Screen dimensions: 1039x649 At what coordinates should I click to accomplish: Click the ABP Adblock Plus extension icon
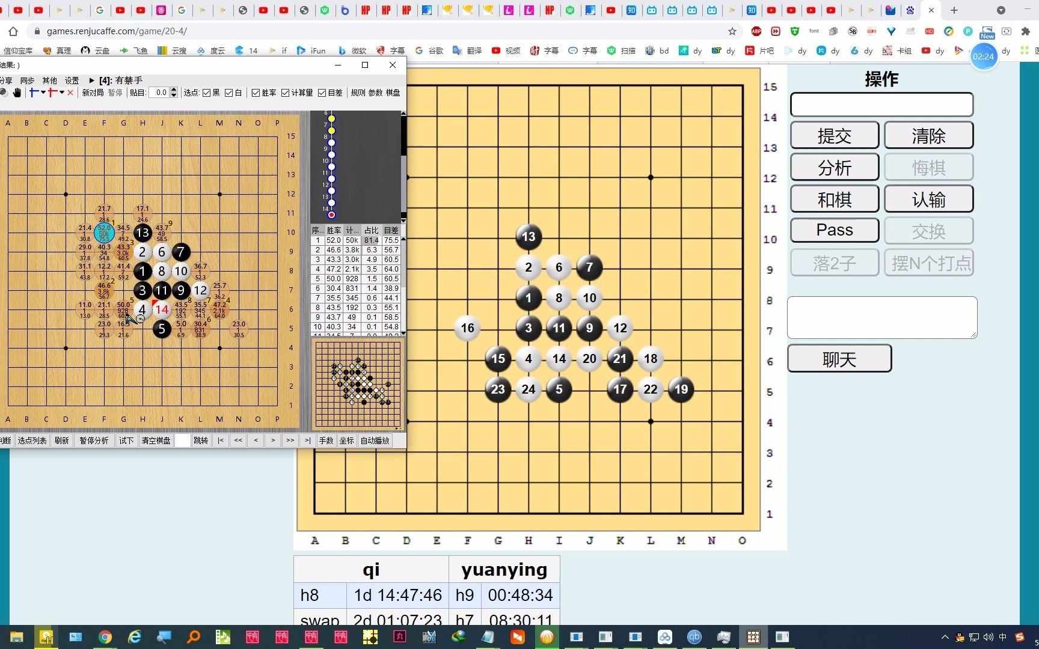(x=756, y=31)
